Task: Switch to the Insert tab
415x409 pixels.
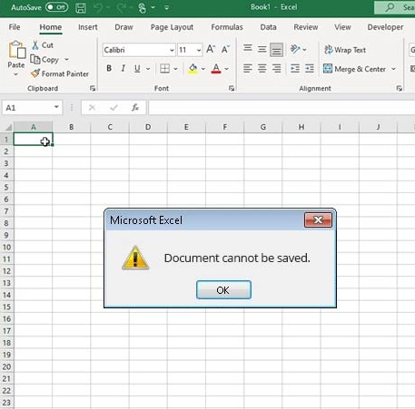Action: pos(88,27)
